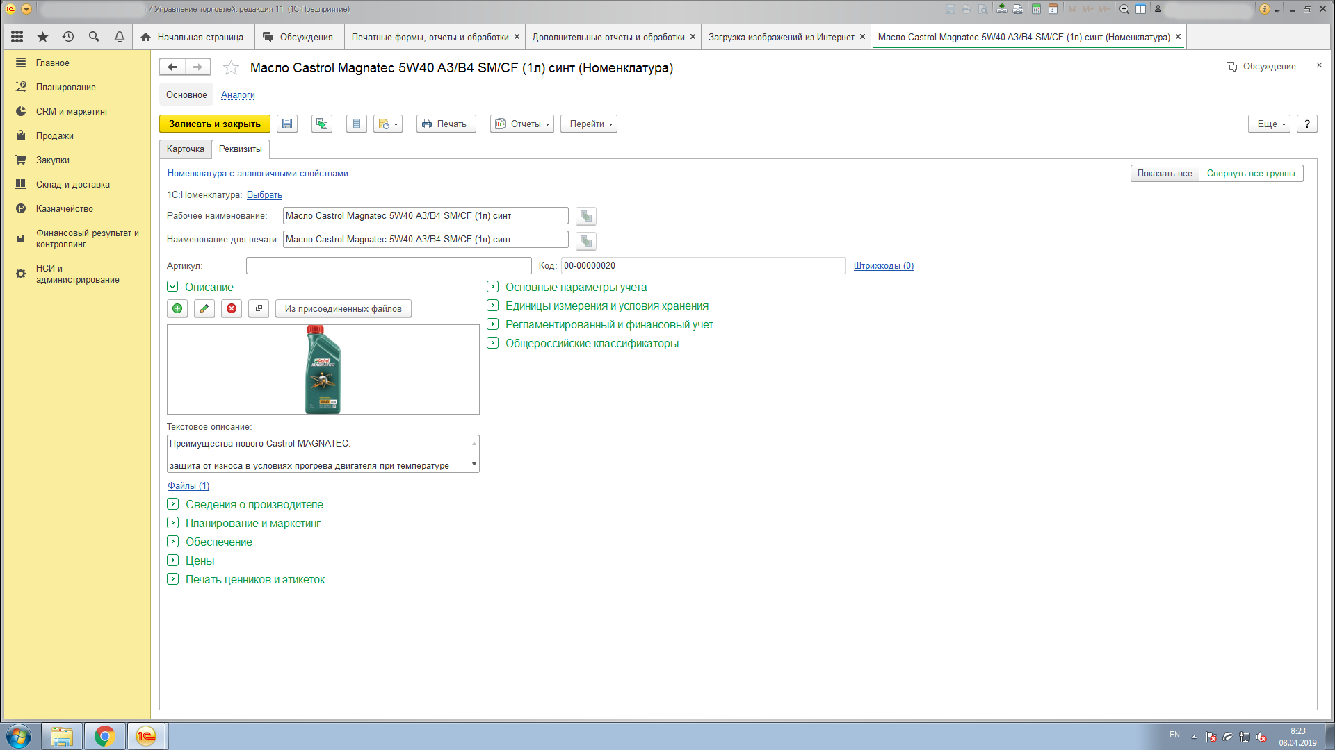Open Продажи section in sidebar
1335x750 pixels.
tap(55, 135)
